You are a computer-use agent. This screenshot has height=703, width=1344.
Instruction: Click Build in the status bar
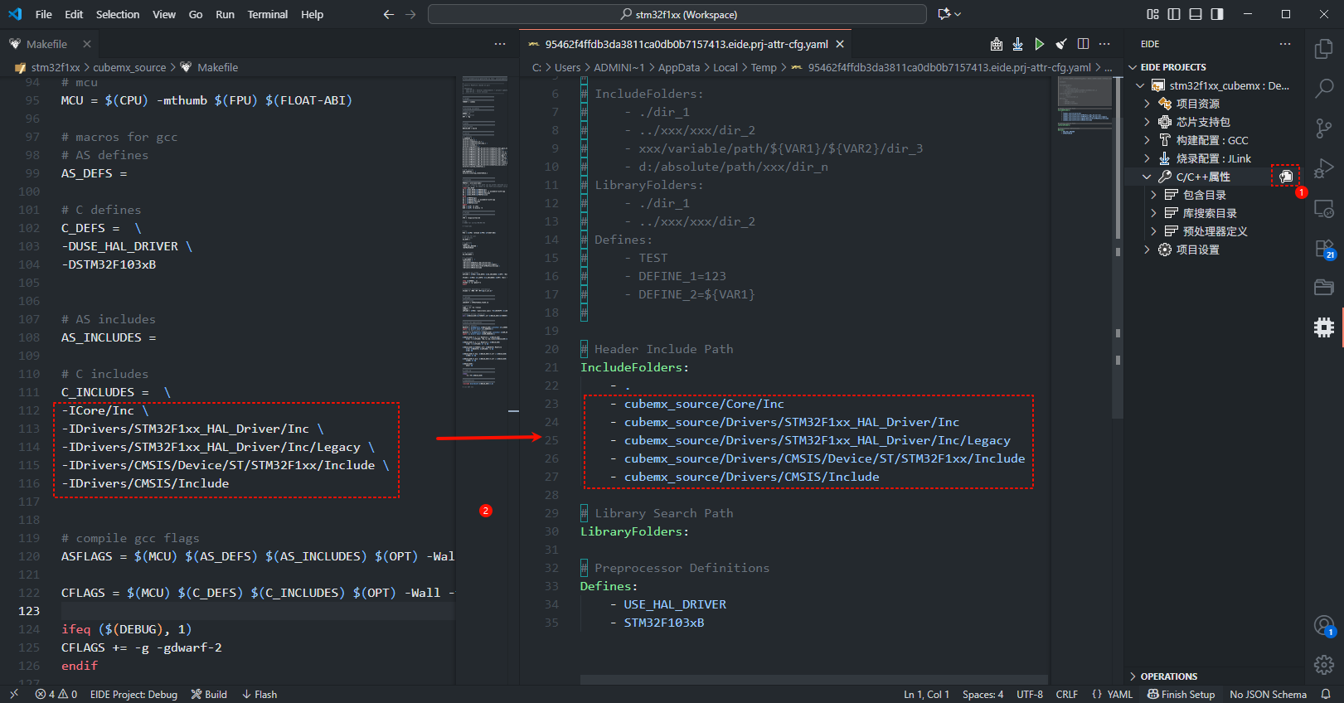tap(209, 695)
